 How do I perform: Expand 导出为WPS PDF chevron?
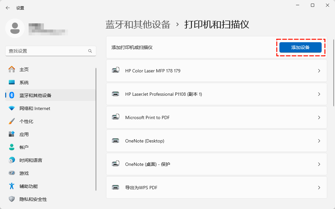[x=319, y=188]
